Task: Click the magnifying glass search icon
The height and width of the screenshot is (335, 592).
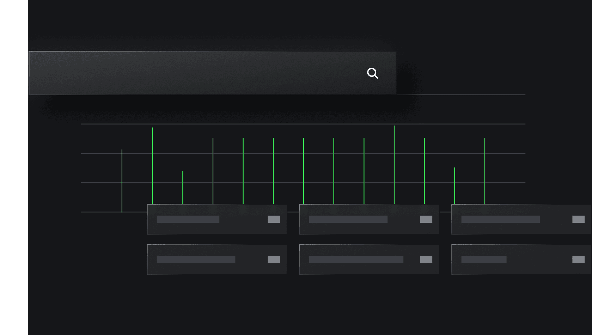Action: [x=372, y=73]
